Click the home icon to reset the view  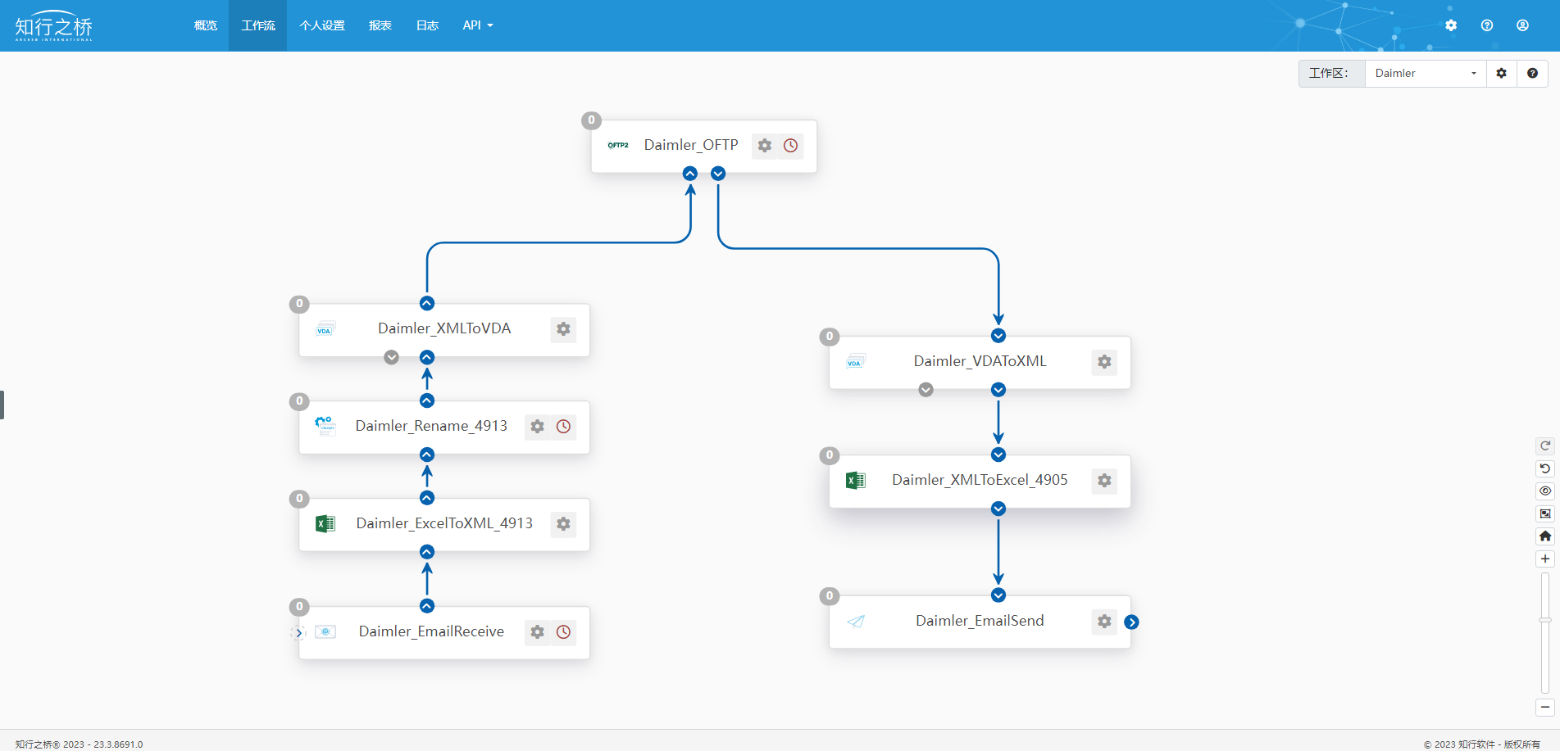[1544, 536]
